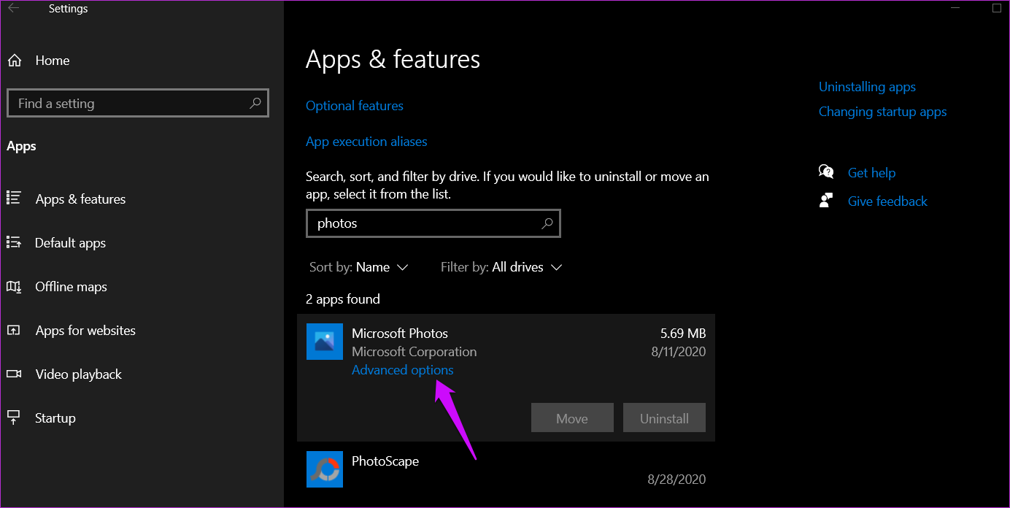The width and height of the screenshot is (1010, 508).
Task: Click the 2 apps found text
Action: coord(343,299)
